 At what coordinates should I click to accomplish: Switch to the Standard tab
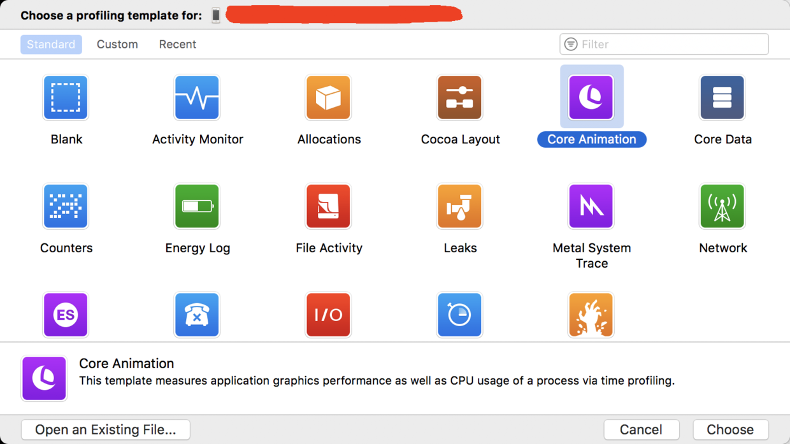coord(51,45)
